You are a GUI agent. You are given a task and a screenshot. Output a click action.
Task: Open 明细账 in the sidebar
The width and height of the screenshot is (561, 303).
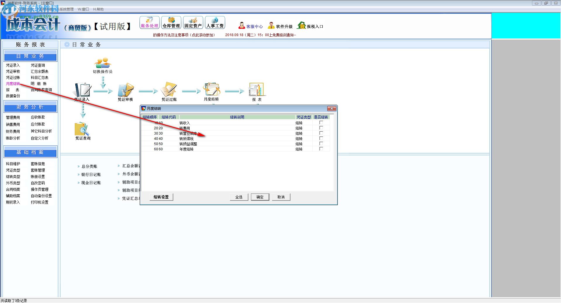(x=39, y=84)
